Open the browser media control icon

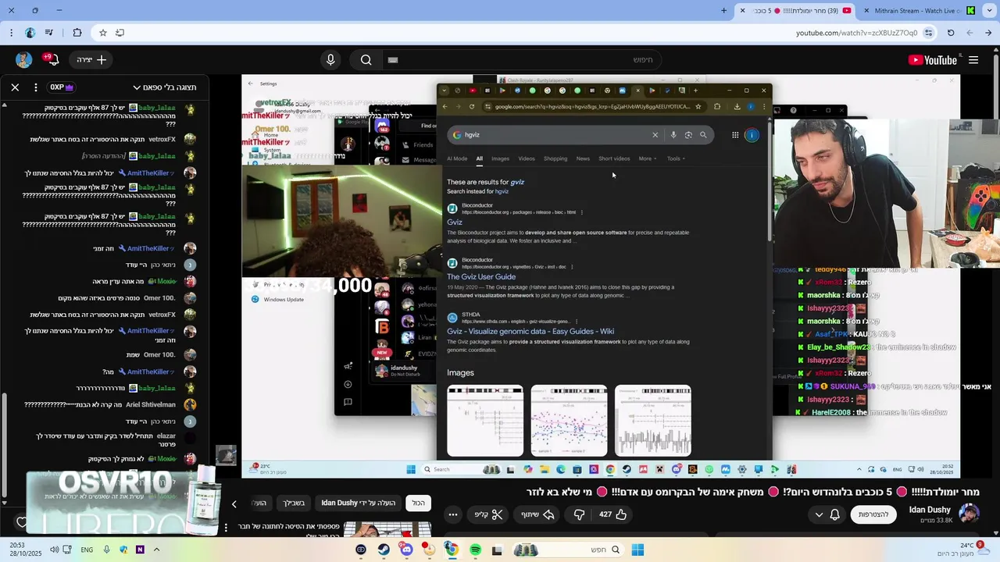[49, 33]
